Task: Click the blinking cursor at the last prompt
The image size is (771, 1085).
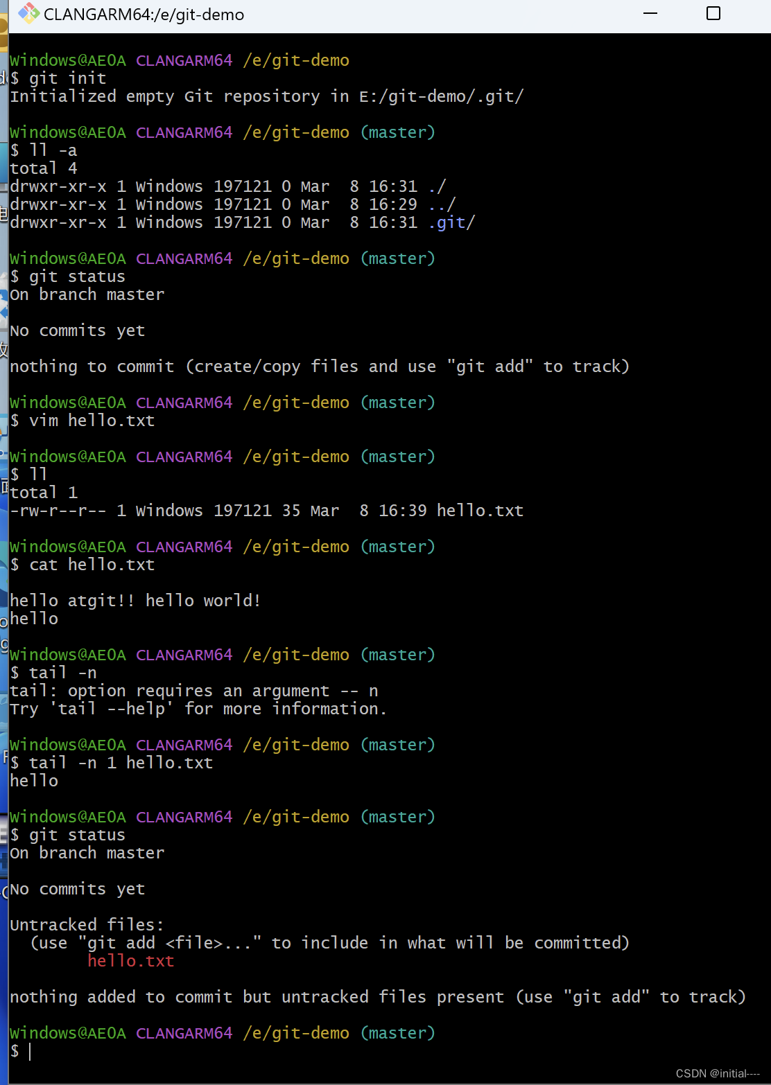Action: (30, 1052)
